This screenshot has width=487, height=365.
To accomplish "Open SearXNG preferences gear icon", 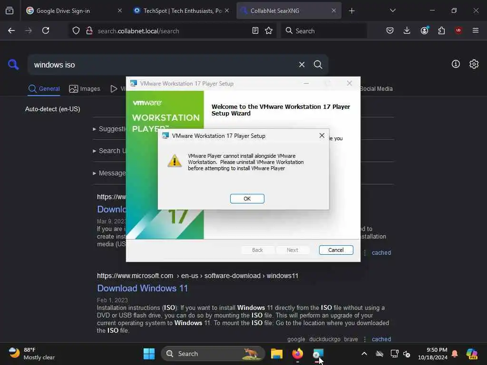I will (474, 64).
